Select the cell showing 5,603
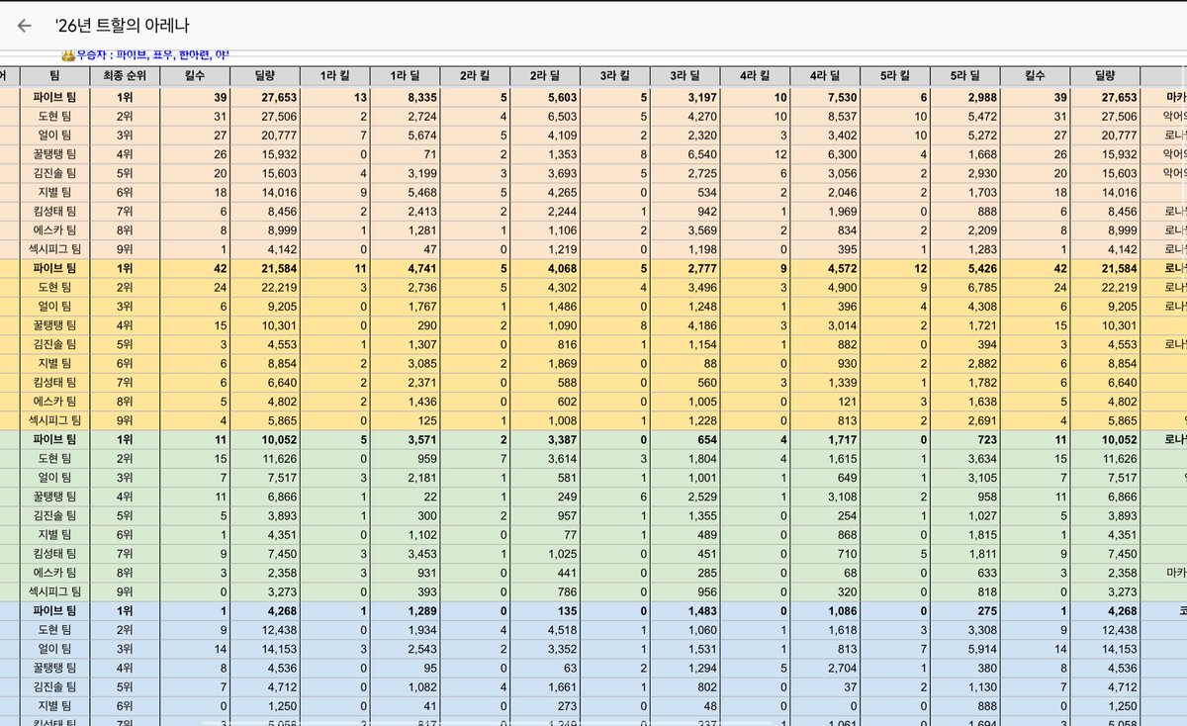 click(x=546, y=98)
